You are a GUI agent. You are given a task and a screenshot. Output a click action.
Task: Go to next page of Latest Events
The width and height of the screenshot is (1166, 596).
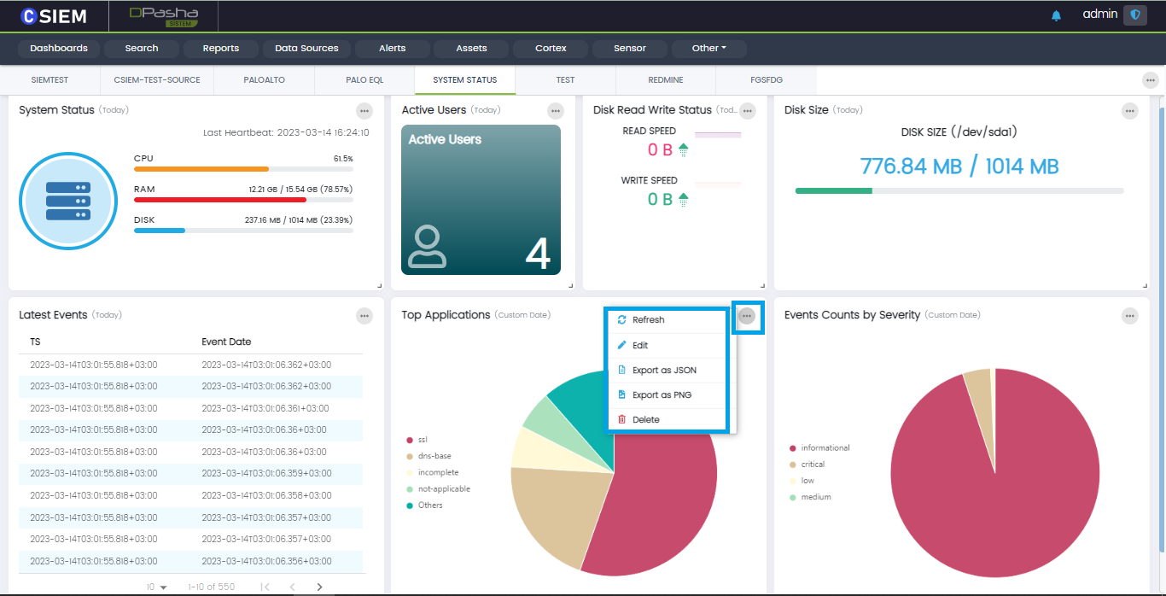[319, 587]
